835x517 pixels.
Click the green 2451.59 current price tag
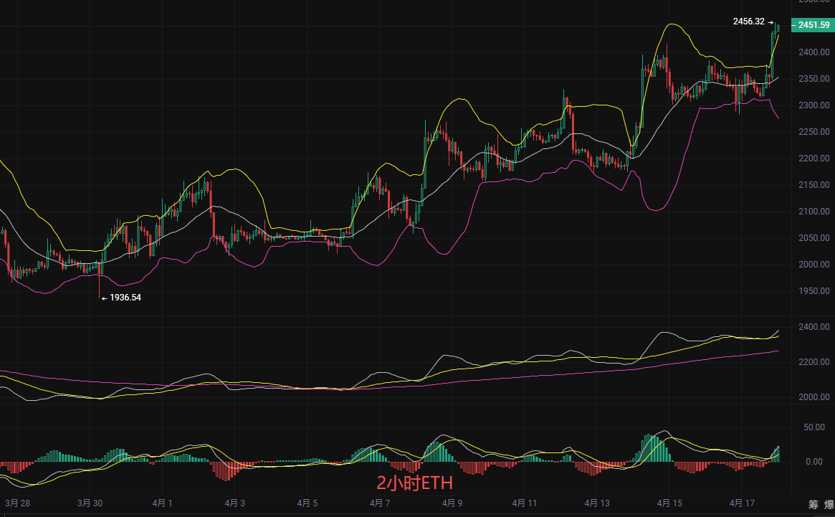point(813,26)
